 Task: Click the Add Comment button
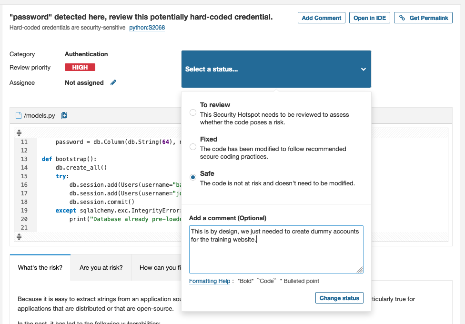pos(322,18)
